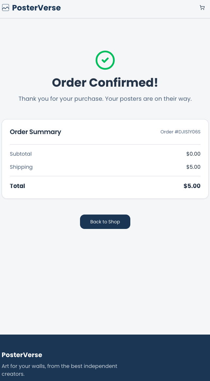Screen dimensions: 210x381
Task: Click the circular confirmation badge icon
Action: click(105, 60)
